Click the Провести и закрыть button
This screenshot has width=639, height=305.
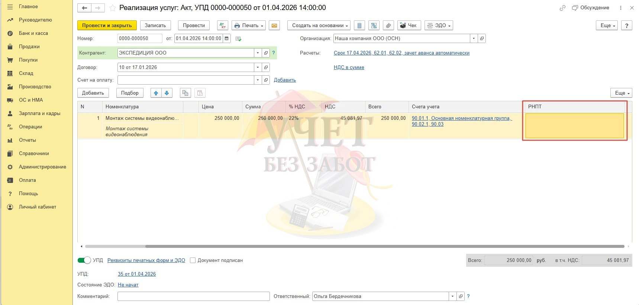107,26
